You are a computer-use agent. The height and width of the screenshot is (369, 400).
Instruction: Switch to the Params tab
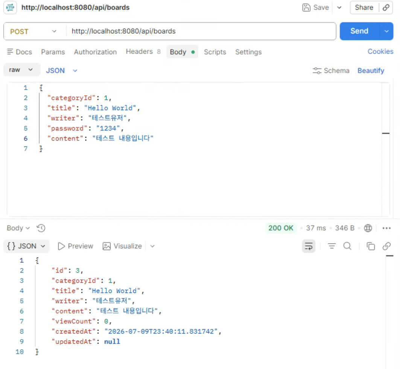(x=53, y=52)
